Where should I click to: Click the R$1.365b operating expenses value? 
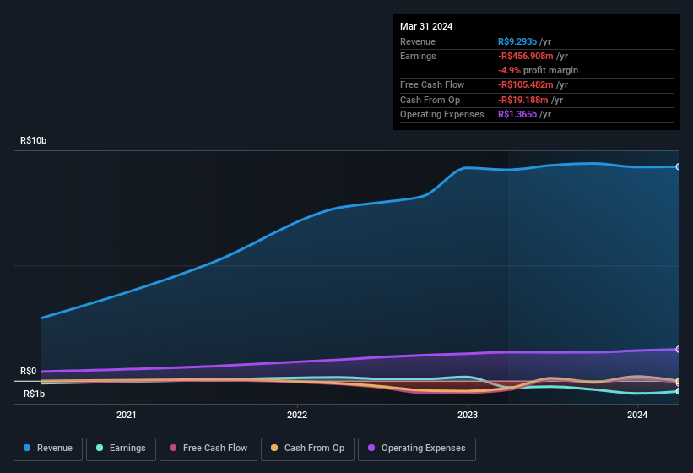click(x=517, y=114)
